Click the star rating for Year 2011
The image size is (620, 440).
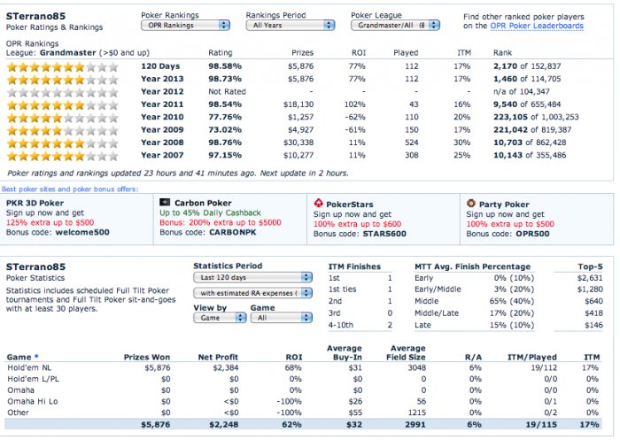click(x=63, y=104)
